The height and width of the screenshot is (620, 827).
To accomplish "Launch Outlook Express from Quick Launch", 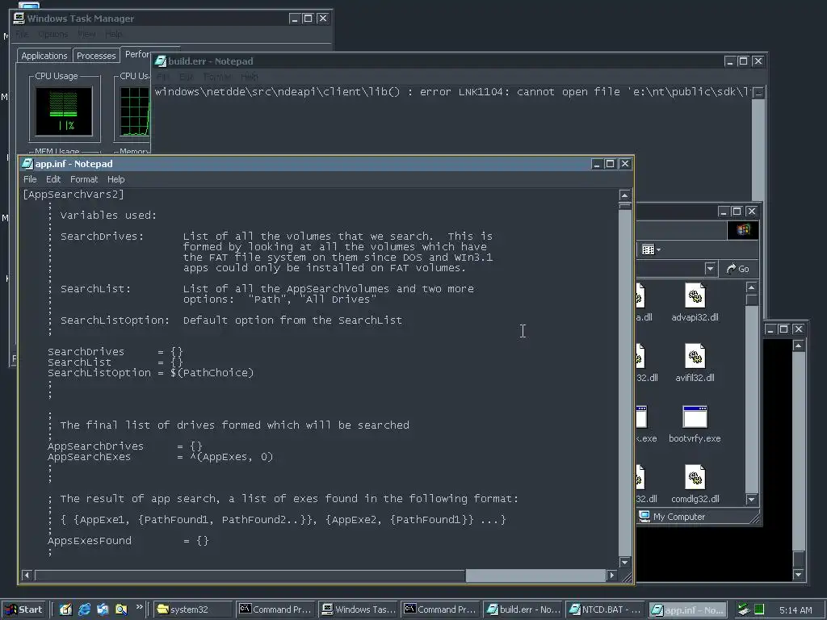I will [103, 610].
